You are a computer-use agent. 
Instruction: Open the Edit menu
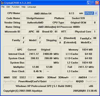(8, 7)
